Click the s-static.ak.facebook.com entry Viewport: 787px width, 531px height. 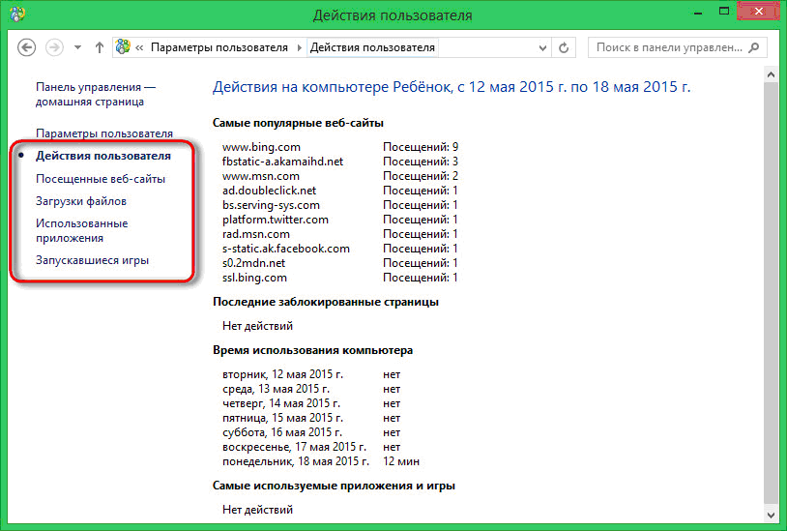[286, 249]
